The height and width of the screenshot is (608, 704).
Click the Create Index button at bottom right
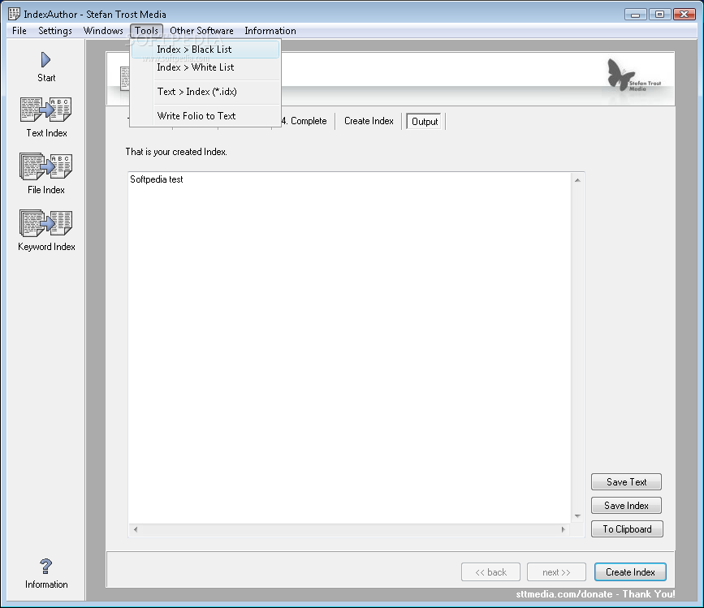(630, 572)
